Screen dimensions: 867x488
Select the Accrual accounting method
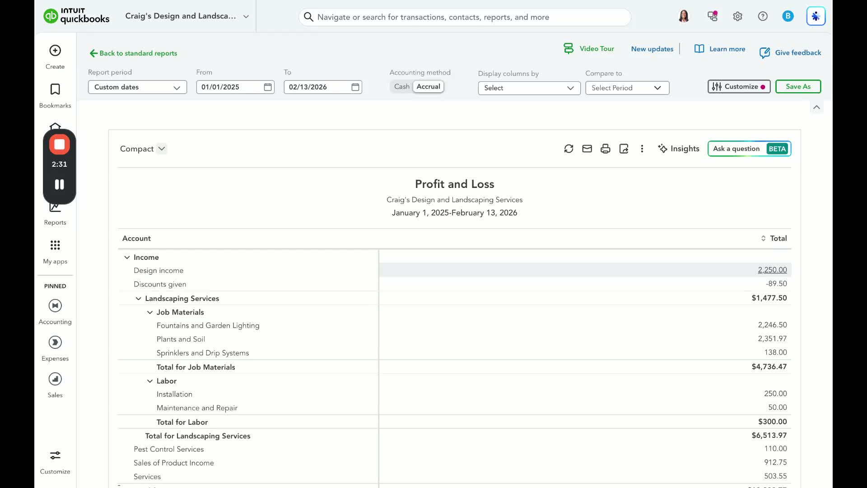[428, 87]
